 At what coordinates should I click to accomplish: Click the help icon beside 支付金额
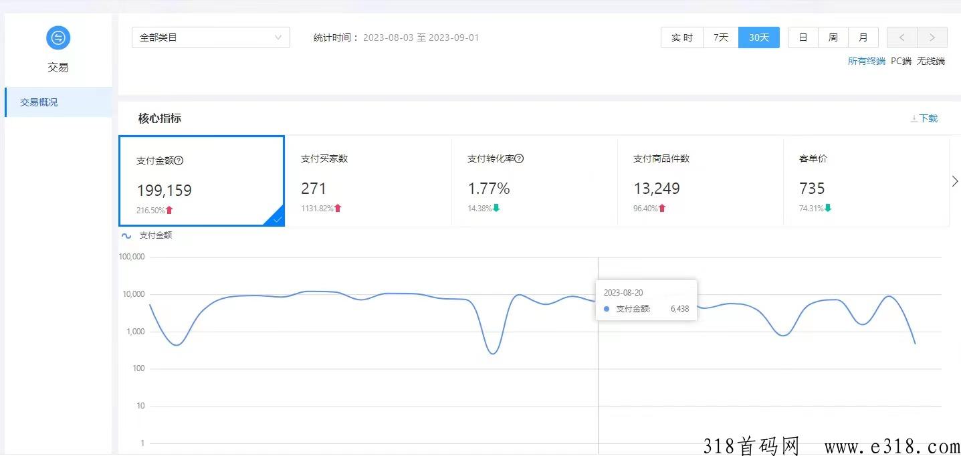(x=179, y=160)
